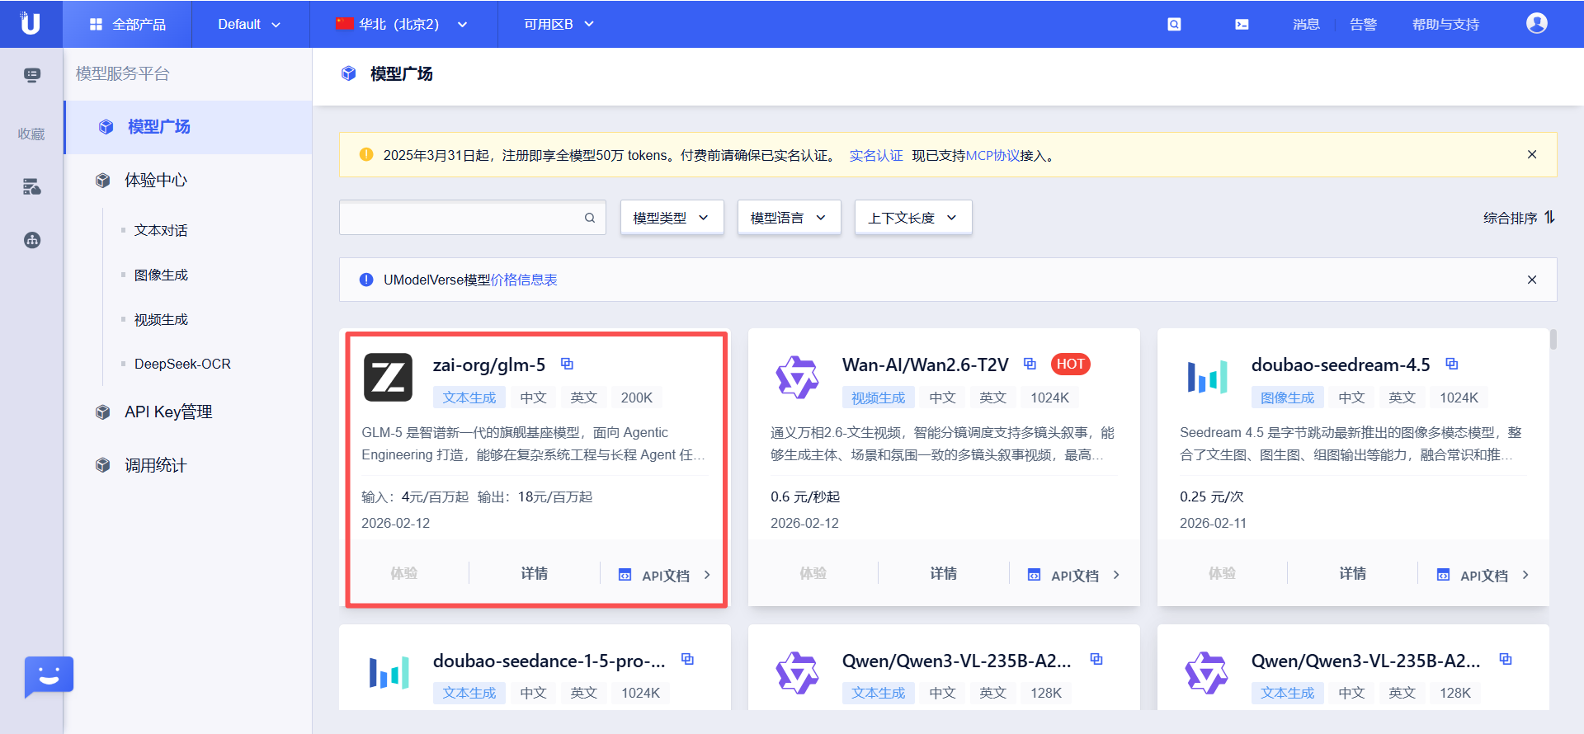Open 详情 for doubao-seedream-4.5
The height and width of the screenshot is (734, 1584).
click(1352, 573)
